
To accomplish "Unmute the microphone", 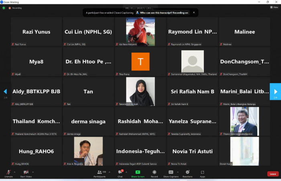I will (x=8, y=173).
